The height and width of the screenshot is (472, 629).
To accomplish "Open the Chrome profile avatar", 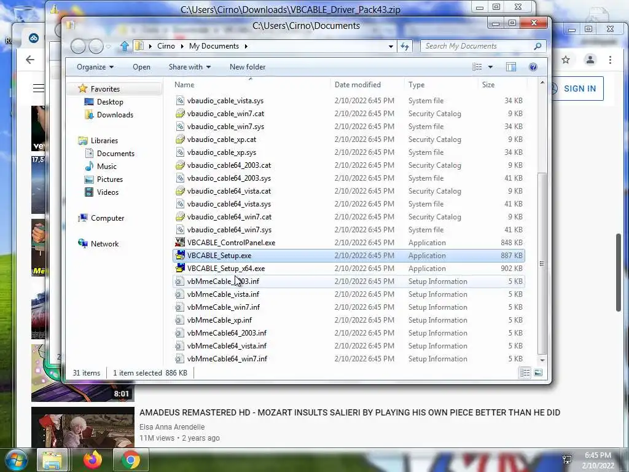I will point(590,60).
